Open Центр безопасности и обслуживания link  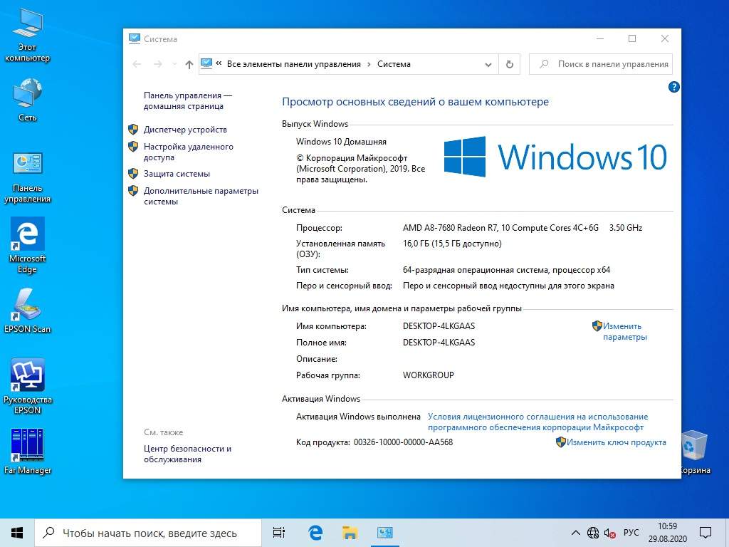tap(187, 454)
